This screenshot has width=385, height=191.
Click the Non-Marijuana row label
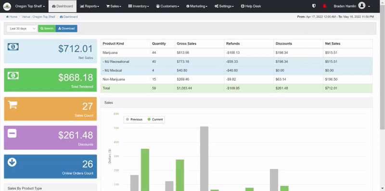tap(114, 79)
